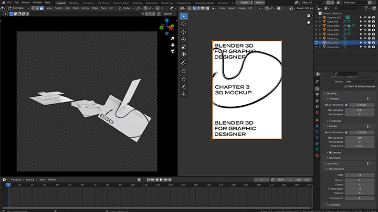Open the Mesh menu in 3D viewport
This screenshot has width=378, height=212.
(76, 8)
